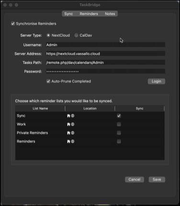Click the Server Address field
The width and height of the screenshot is (180, 206).
105,54
